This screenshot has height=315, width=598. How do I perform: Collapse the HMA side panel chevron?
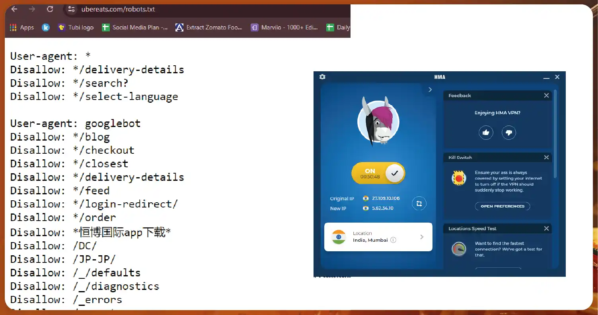pos(430,90)
